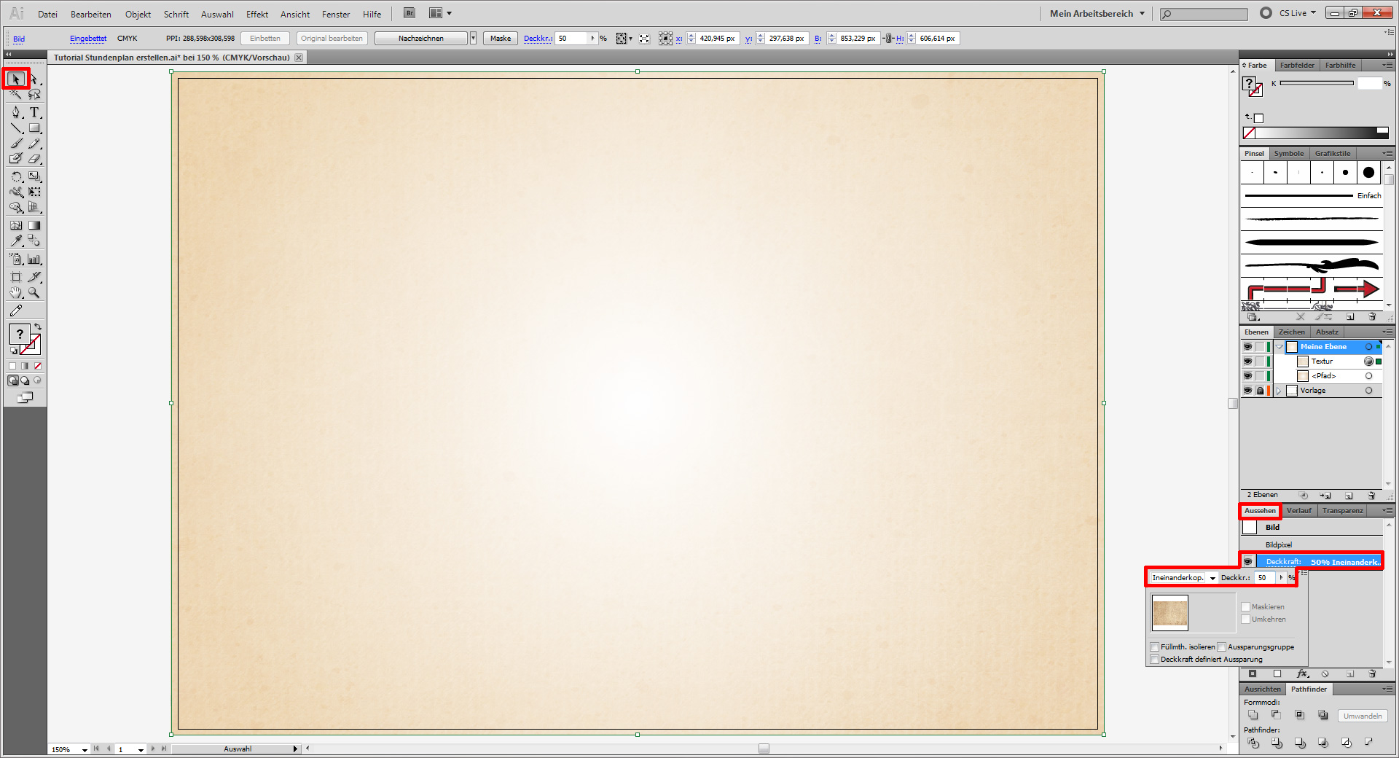Activate the Zoom magnifier tool
The height and width of the screenshot is (758, 1399).
point(34,293)
